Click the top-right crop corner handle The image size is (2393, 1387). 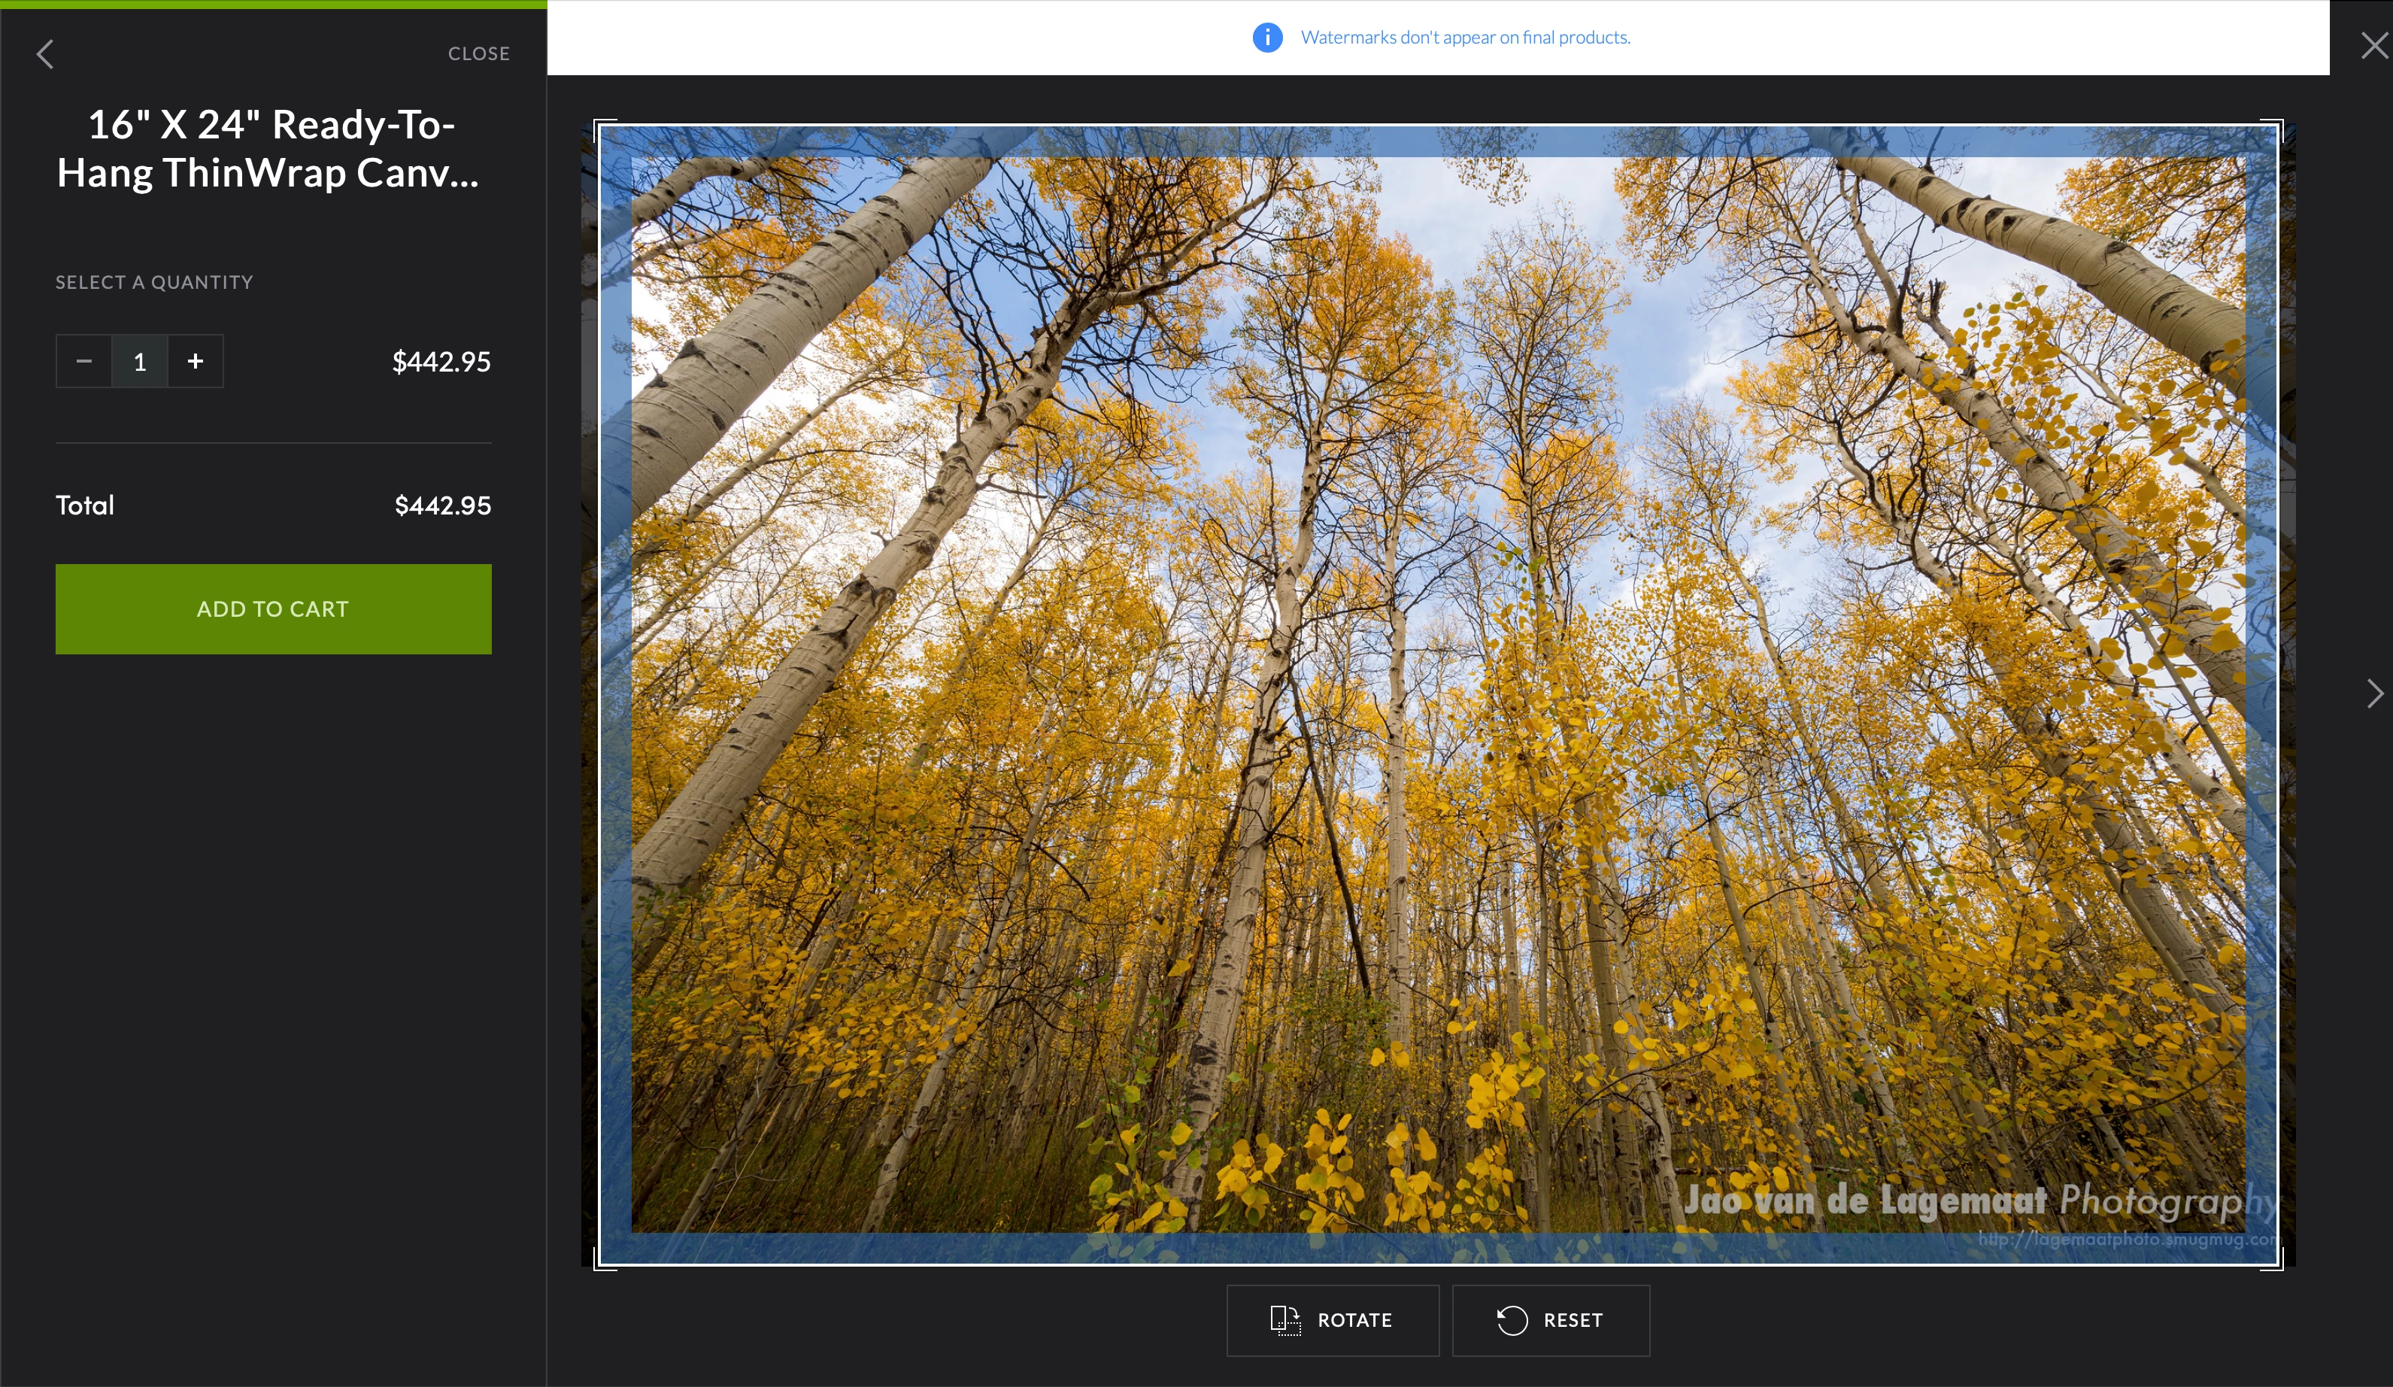click(x=2278, y=124)
